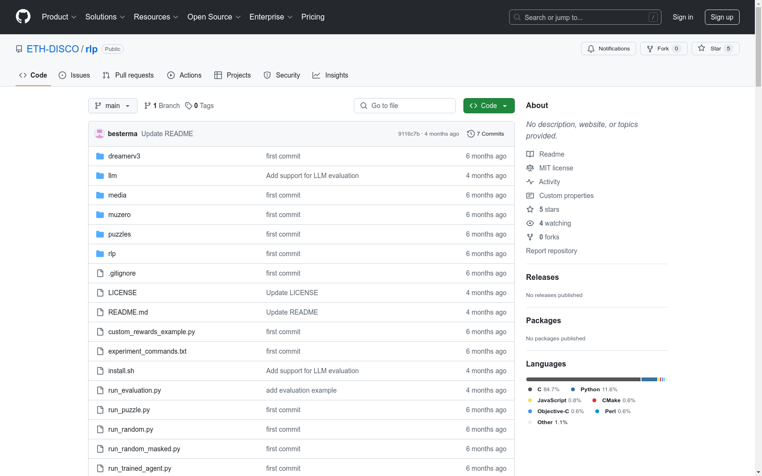Click the Python 11.6% language entry
The height and width of the screenshot is (476, 762).
pyautogui.click(x=594, y=389)
